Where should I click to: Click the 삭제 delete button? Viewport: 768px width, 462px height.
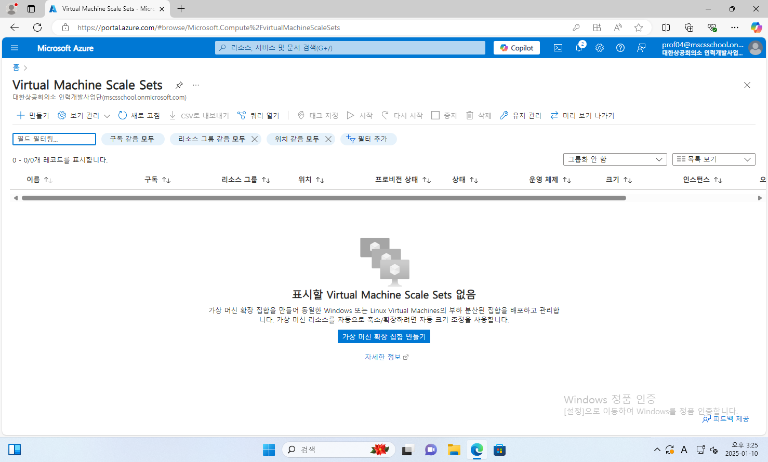[479, 115]
